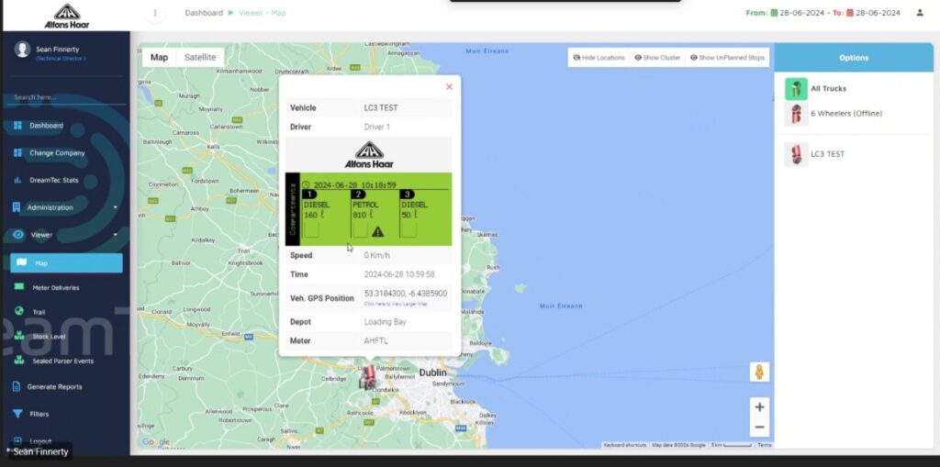Image resolution: width=940 pixels, height=467 pixels.
Task: Click the Speed value 0 Km/h
Action: [x=376, y=255]
